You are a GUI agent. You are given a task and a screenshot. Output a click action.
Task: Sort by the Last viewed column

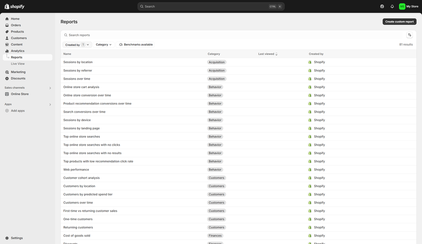click(x=268, y=54)
